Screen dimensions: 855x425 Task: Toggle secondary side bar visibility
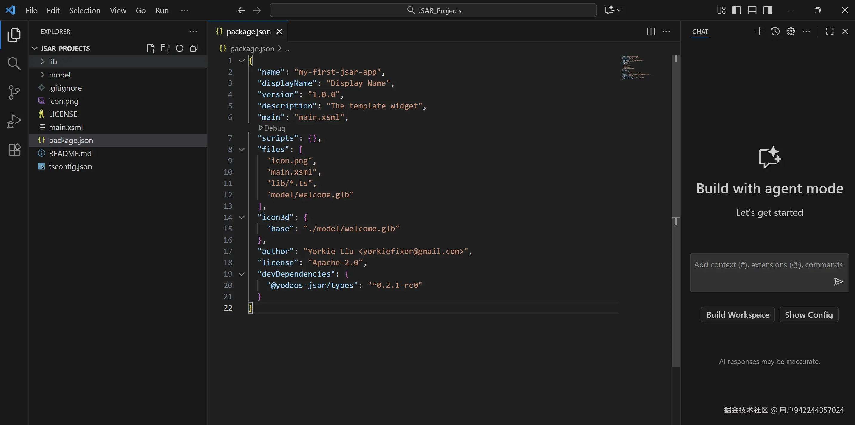point(767,10)
